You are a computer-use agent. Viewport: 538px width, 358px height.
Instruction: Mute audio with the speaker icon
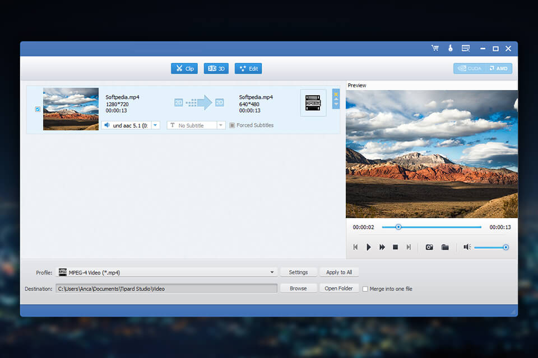tap(467, 247)
